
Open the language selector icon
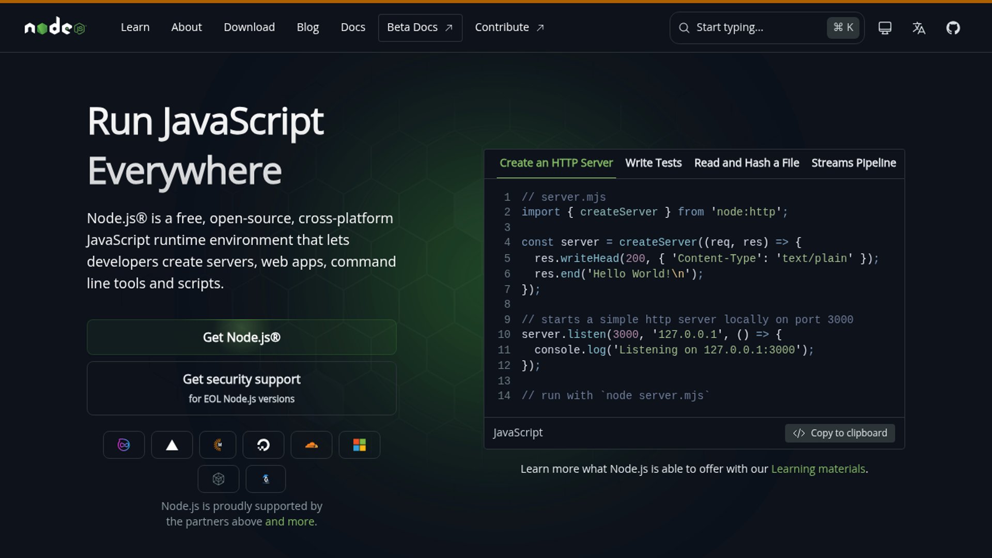(919, 28)
